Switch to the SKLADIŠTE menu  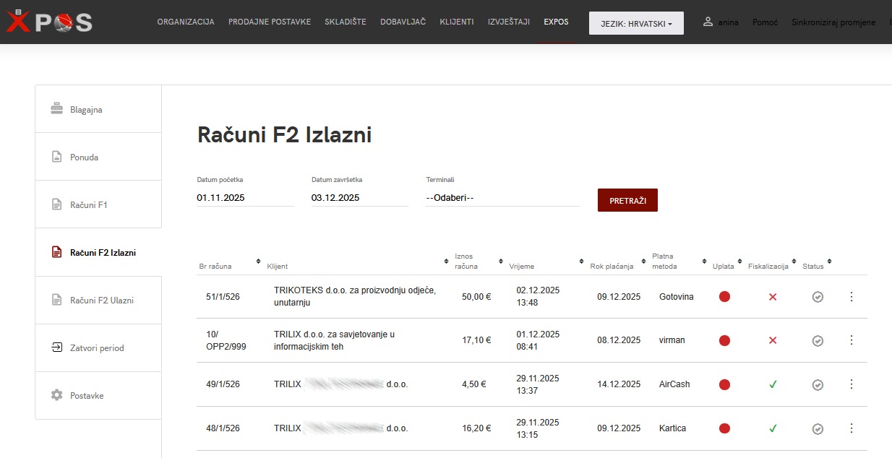point(346,22)
